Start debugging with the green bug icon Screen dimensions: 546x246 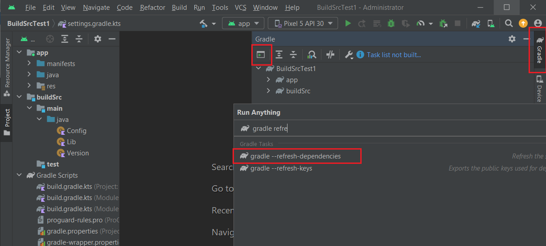coord(392,23)
